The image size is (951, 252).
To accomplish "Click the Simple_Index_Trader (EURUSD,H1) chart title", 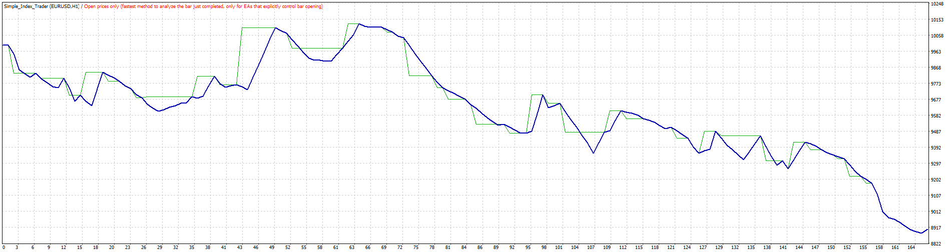I will click(41, 6).
